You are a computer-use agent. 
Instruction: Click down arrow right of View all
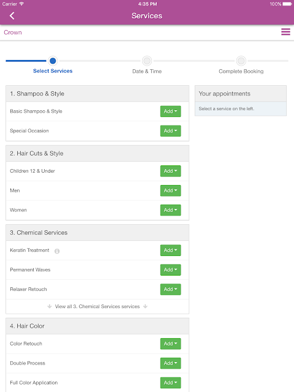pos(145,306)
